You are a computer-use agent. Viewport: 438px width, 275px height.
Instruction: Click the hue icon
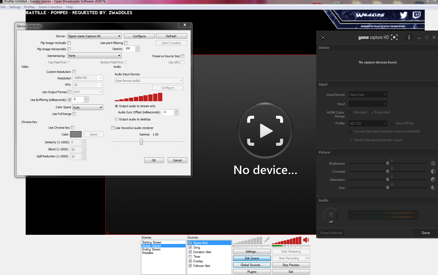pyautogui.click(x=433, y=188)
